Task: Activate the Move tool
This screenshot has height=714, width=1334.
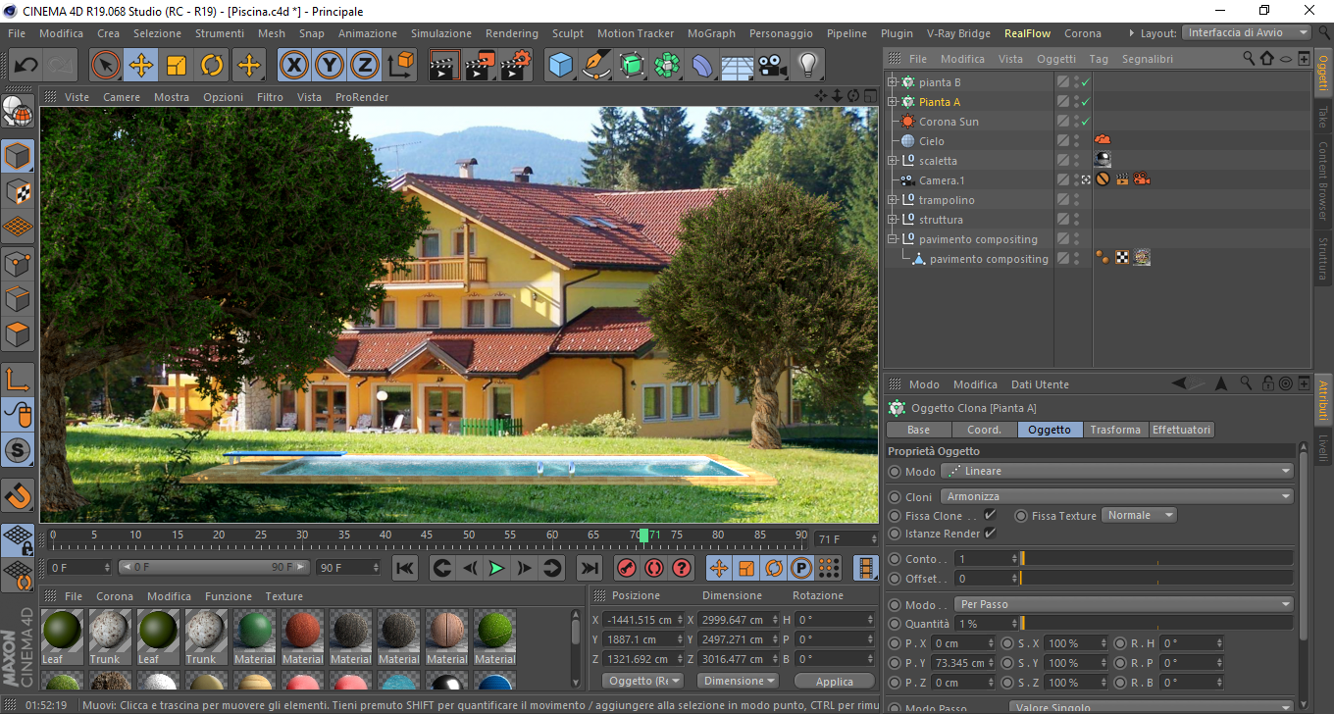Action: [x=141, y=66]
